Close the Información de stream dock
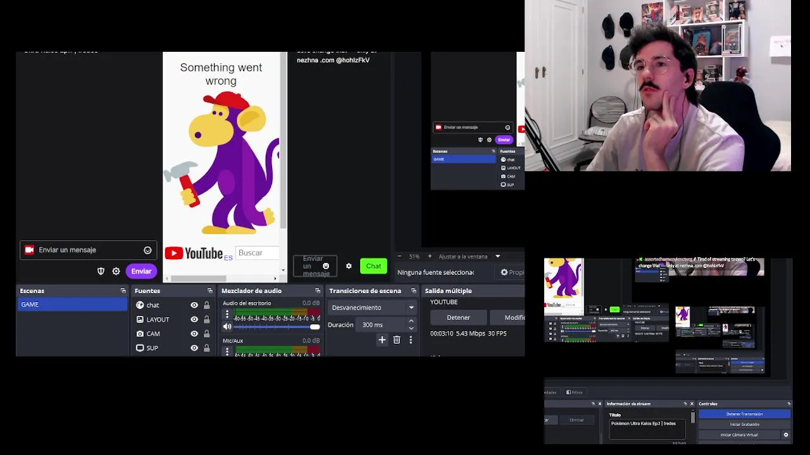810x455 pixels. coord(692,404)
